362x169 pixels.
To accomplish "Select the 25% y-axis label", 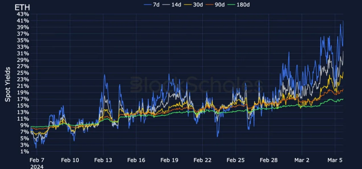I will pos(23,73).
